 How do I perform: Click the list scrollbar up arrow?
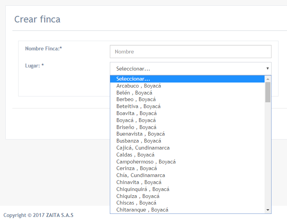[x=268, y=79]
